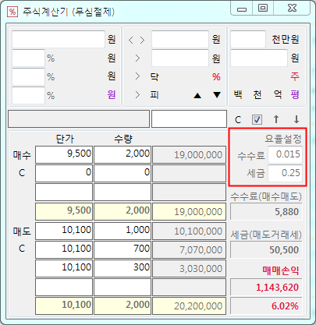Click the fee value 5,880

point(266,212)
